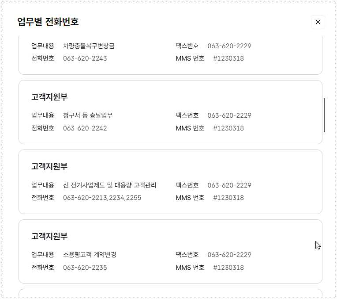Select the 청구서 등 송달업무 task text
Screen dimensions: 337x299
[x=88, y=115]
